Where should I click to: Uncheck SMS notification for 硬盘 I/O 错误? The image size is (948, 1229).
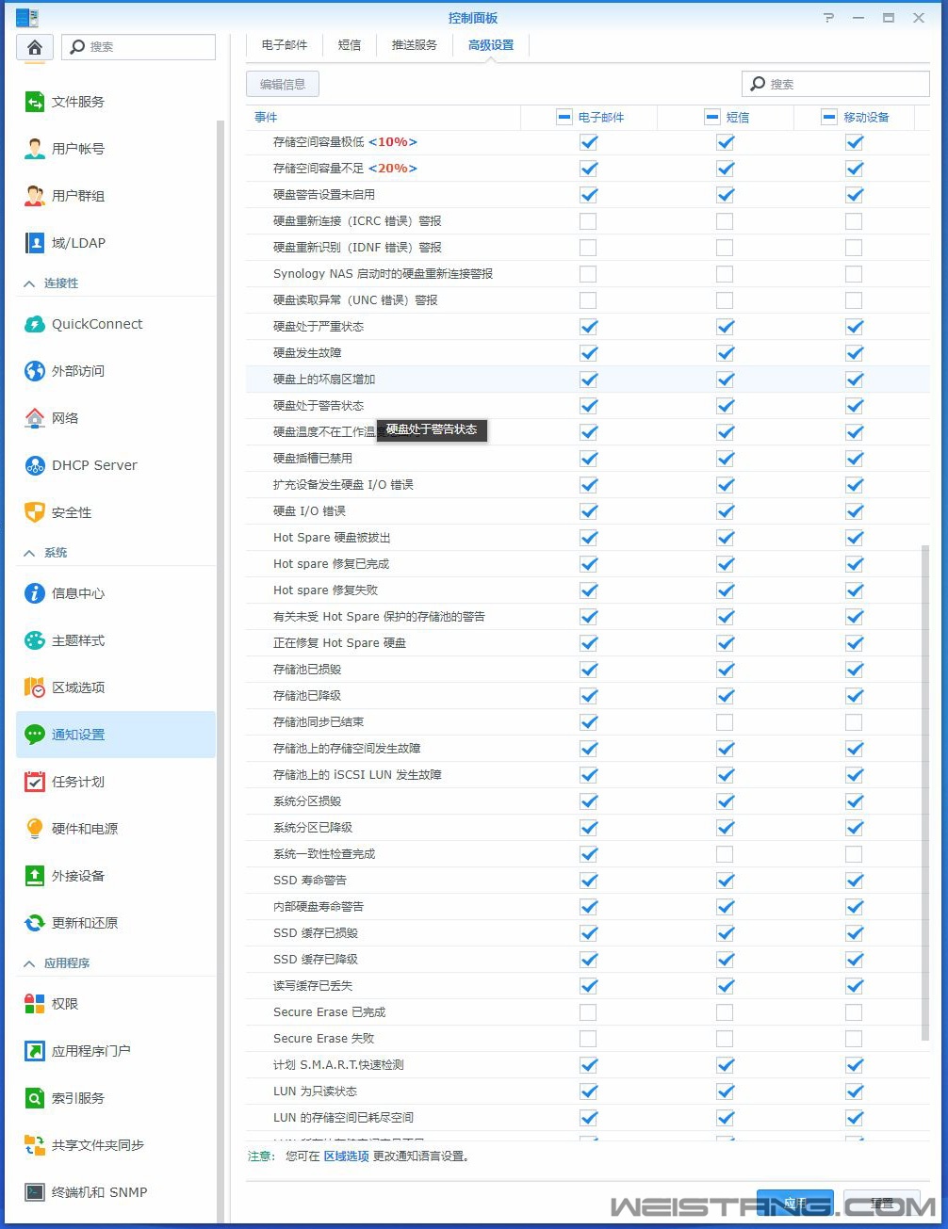(x=726, y=511)
